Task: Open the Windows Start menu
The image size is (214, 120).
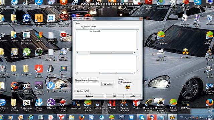Action: click(x=2, y=117)
